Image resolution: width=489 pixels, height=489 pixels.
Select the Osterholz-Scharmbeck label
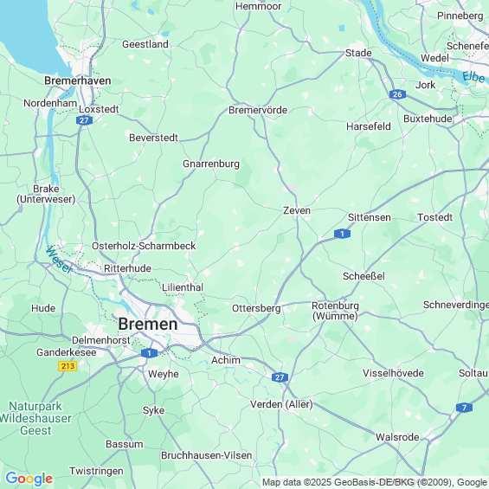point(144,246)
